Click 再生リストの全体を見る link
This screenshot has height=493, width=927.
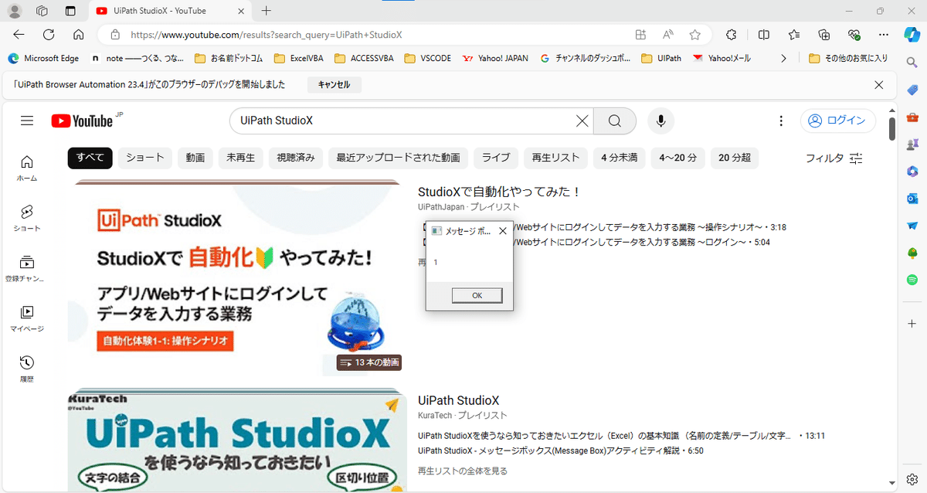[463, 471]
